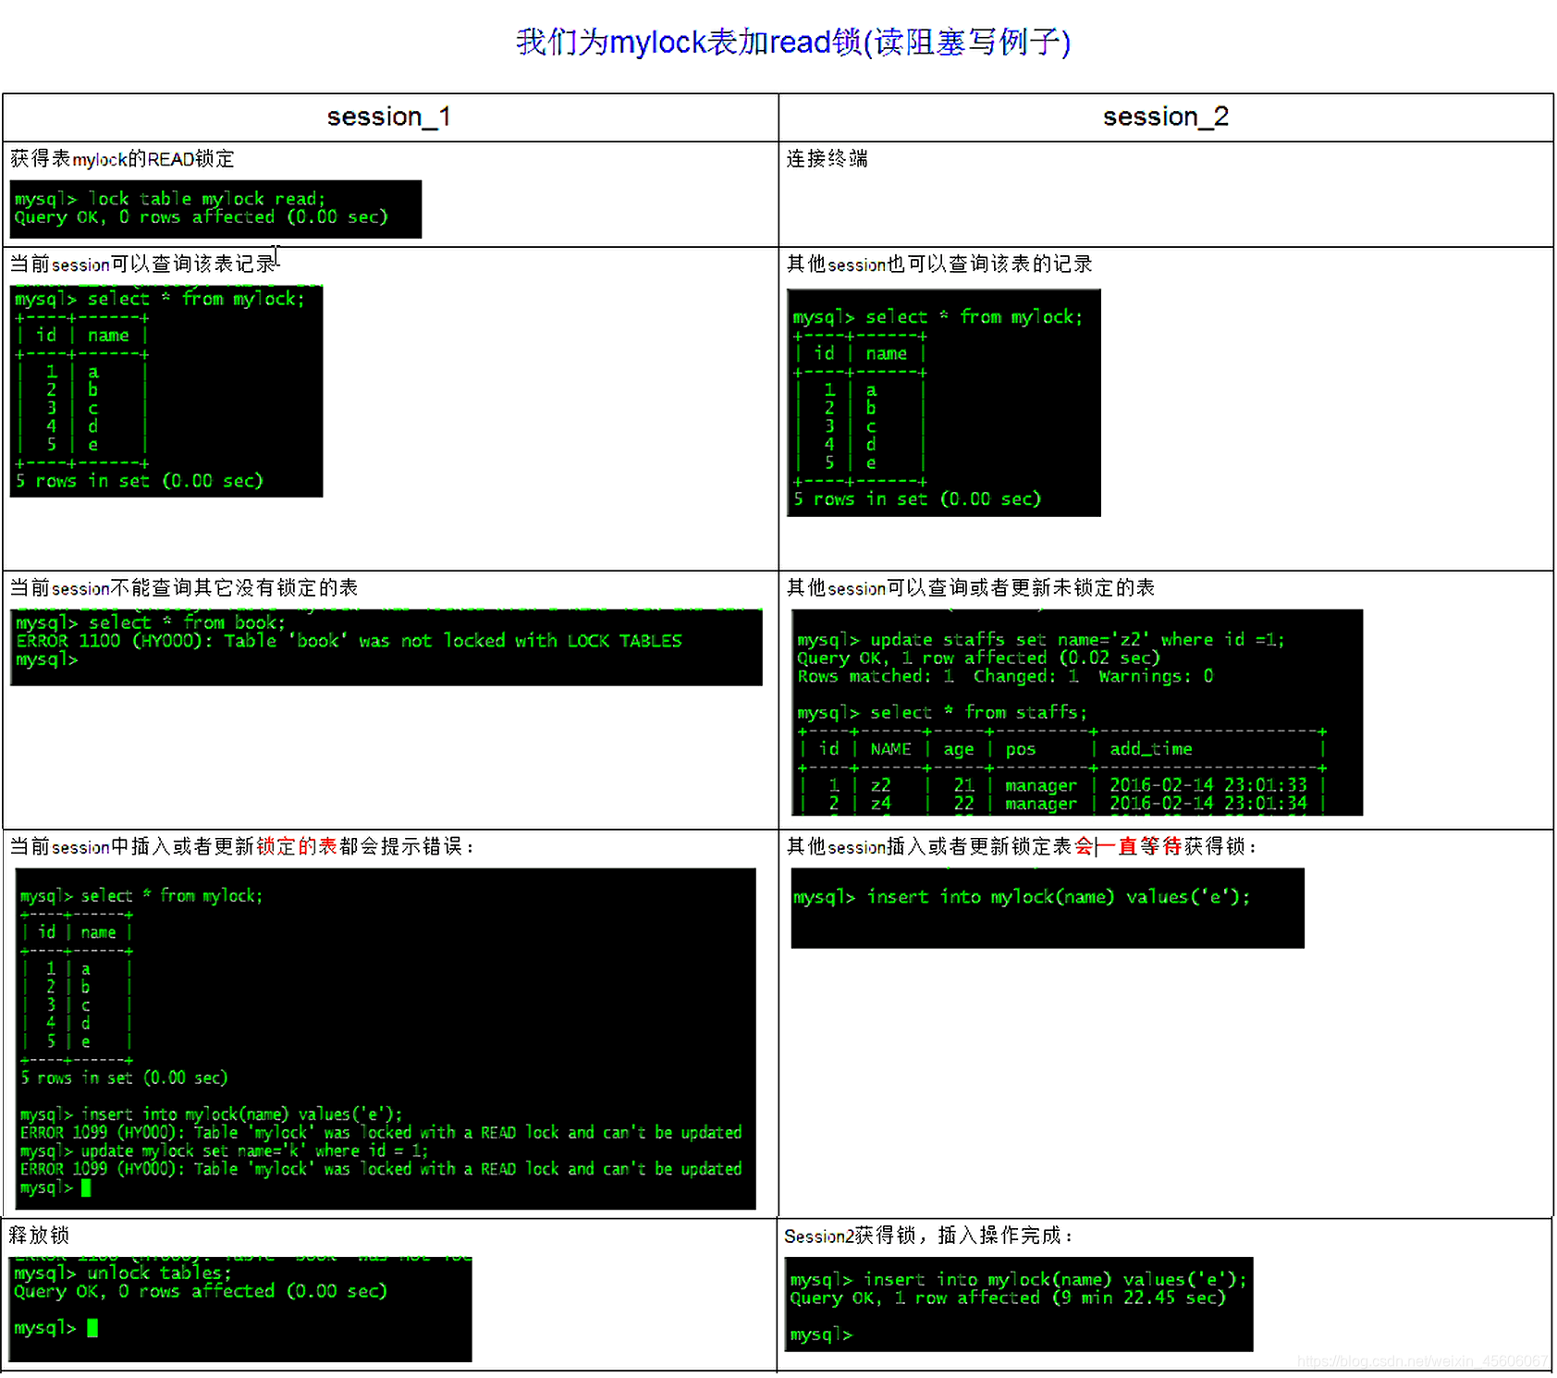Click the 'unlock tables;' command line
The height and width of the screenshot is (1378, 1557).
(123, 1273)
